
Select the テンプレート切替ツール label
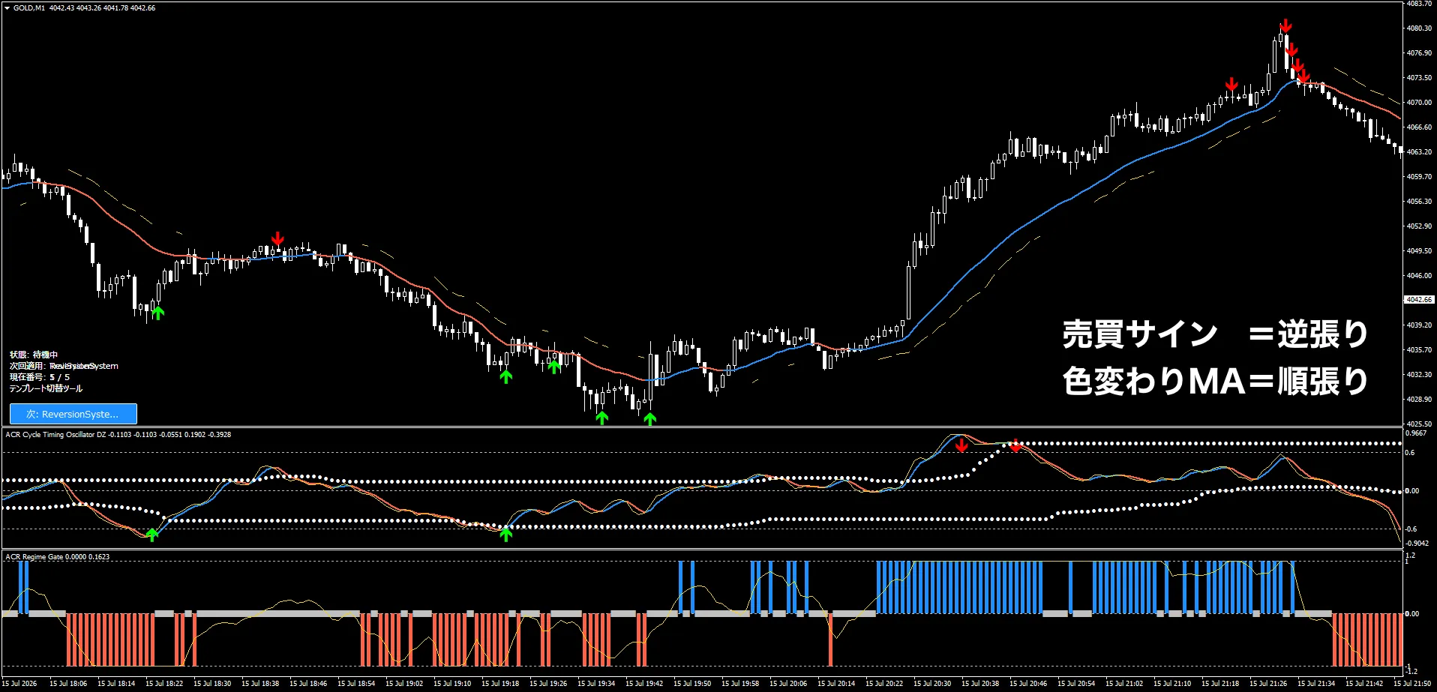coord(46,388)
